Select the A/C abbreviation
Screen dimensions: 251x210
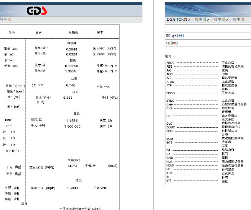coord(169,70)
